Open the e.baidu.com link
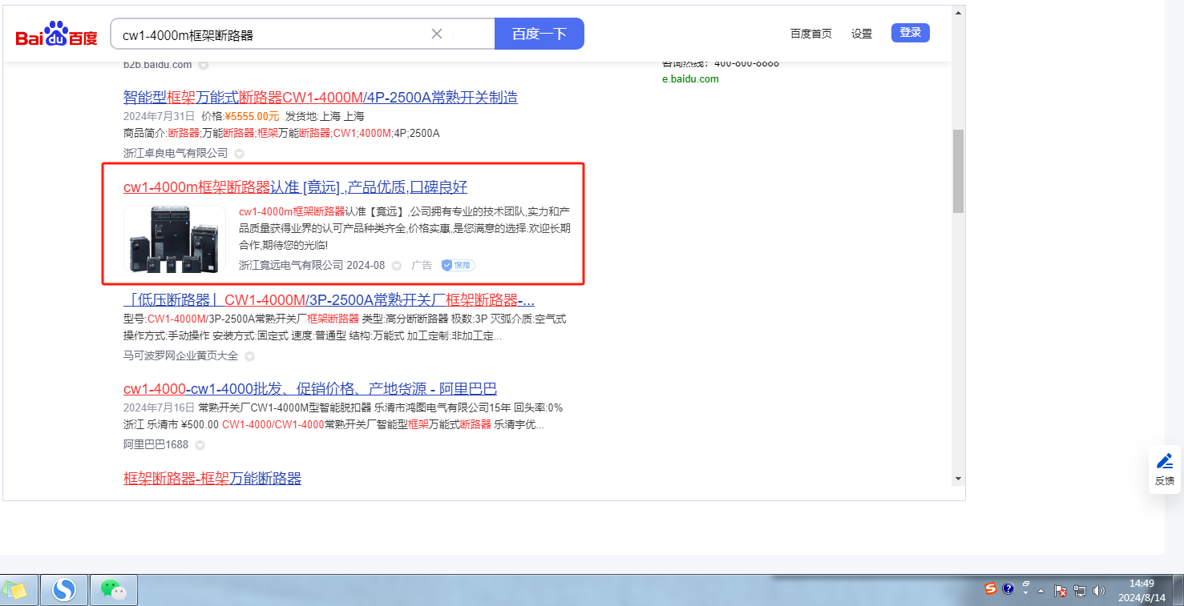The image size is (1184, 606). [690, 79]
